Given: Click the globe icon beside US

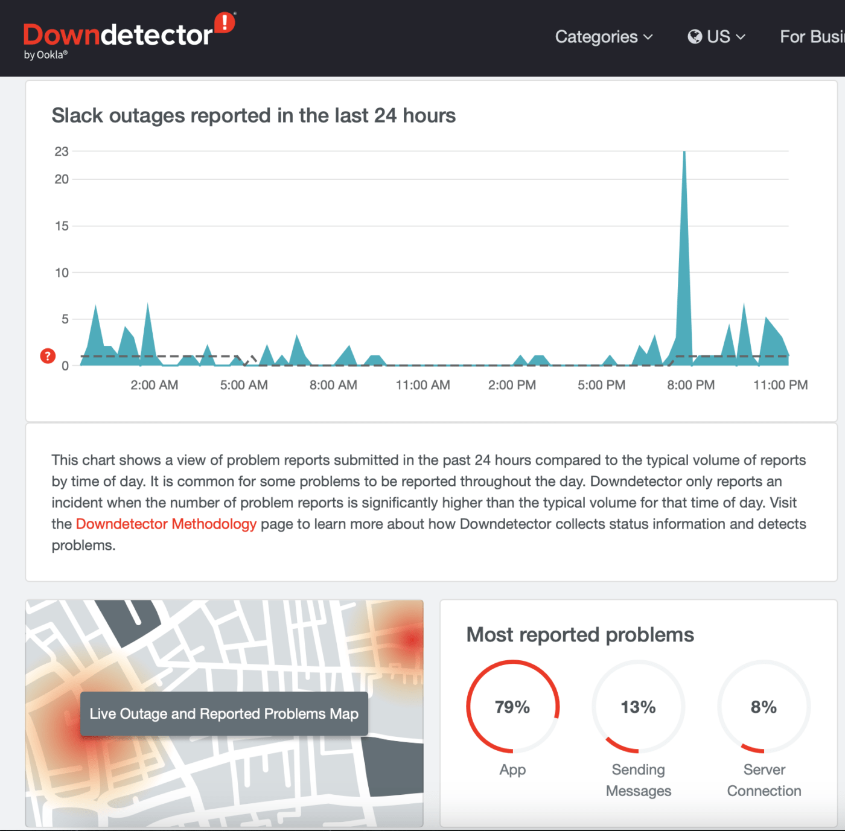Looking at the screenshot, I should (x=695, y=37).
